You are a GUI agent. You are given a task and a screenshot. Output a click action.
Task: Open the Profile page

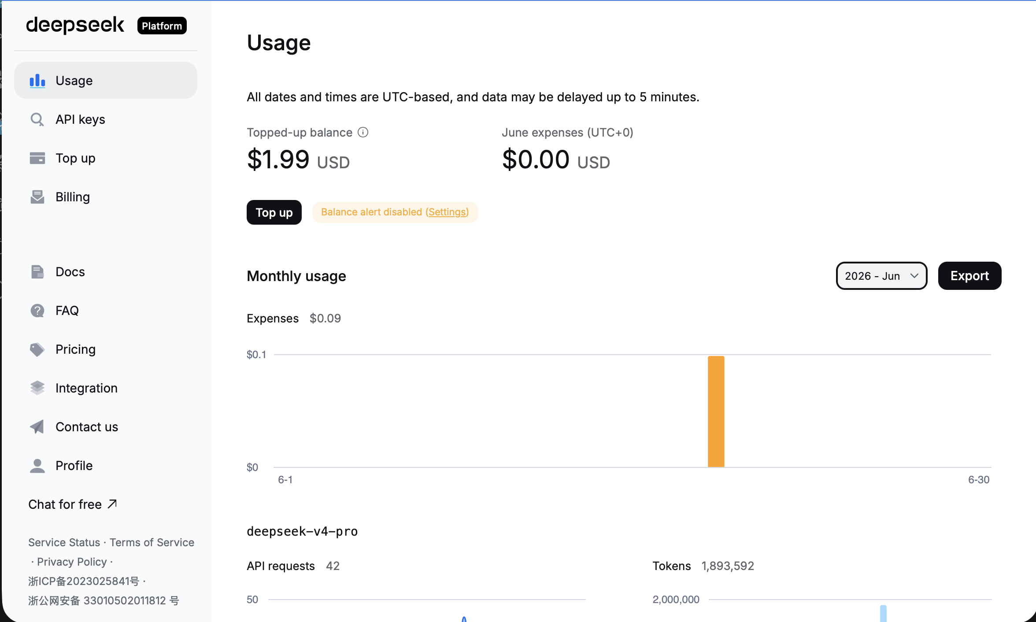pyautogui.click(x=106, y=466)
